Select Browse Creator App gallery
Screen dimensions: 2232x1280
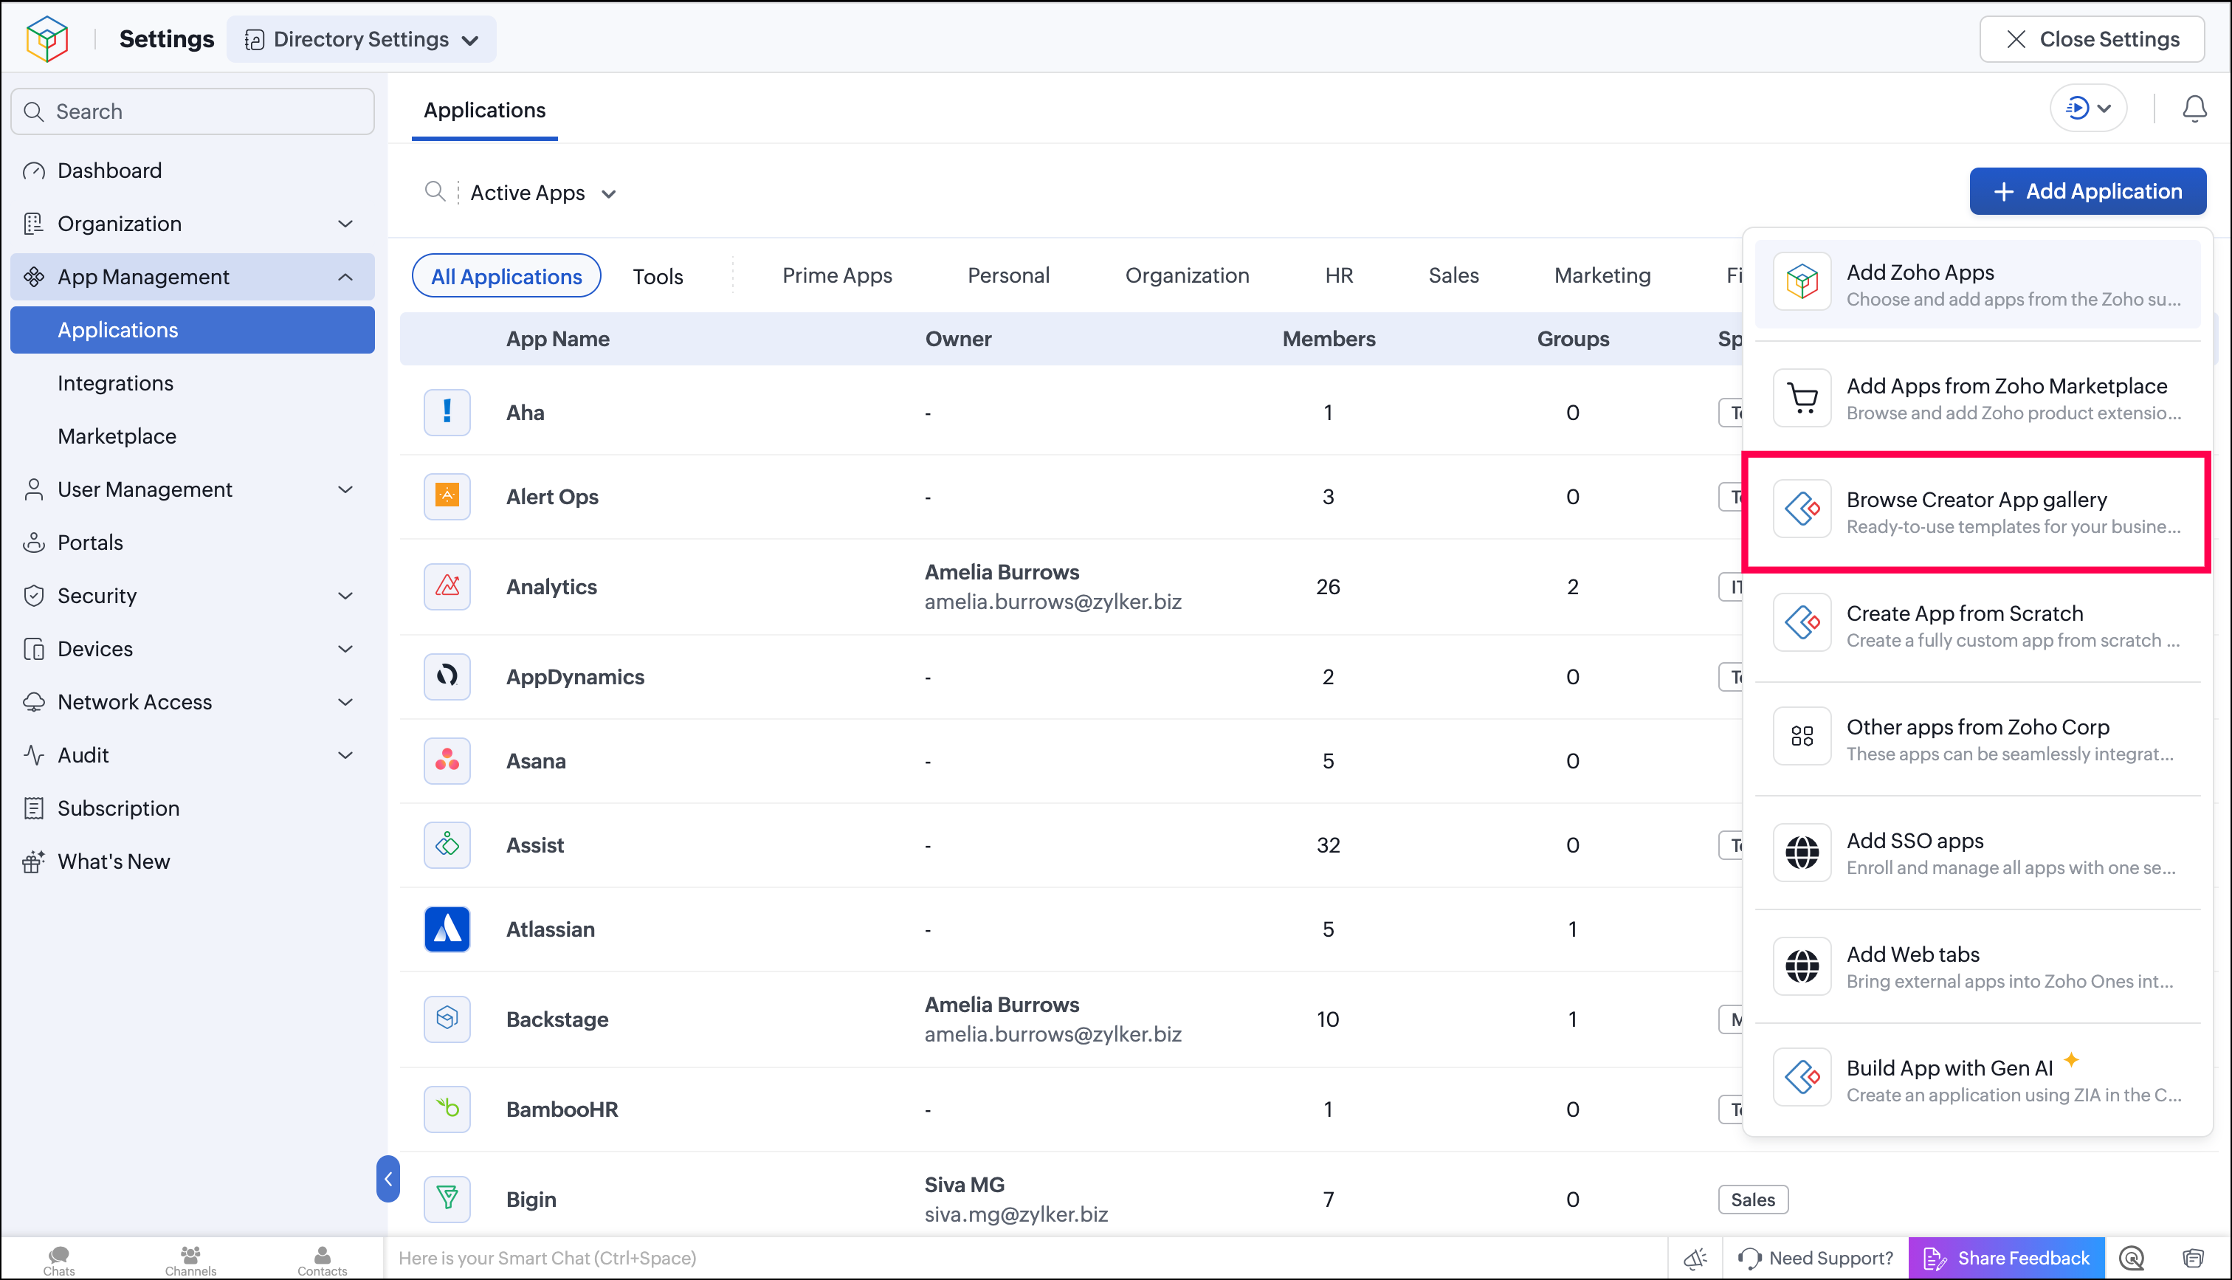[x=1977, y=512]
